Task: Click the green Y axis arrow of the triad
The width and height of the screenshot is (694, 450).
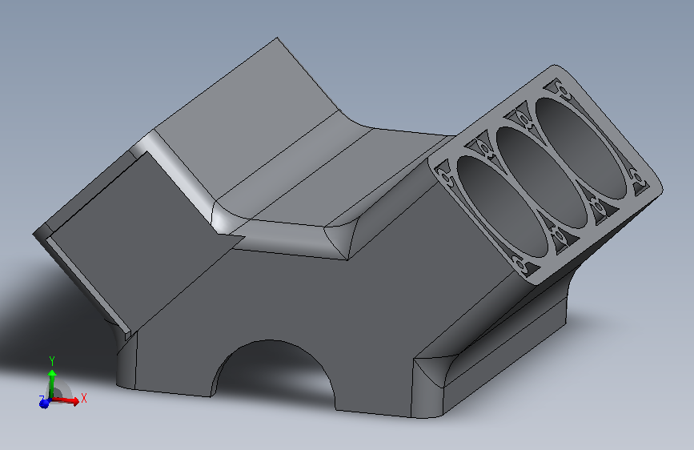Action: pos(52,384)
